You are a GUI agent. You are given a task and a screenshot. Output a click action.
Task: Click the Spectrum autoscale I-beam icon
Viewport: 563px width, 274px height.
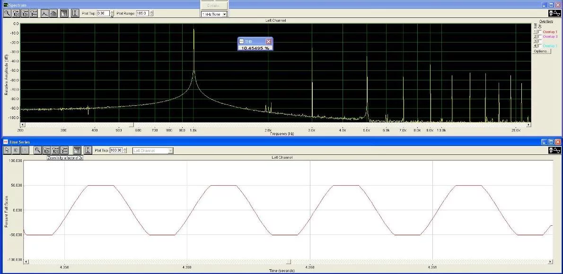(75, 13)
